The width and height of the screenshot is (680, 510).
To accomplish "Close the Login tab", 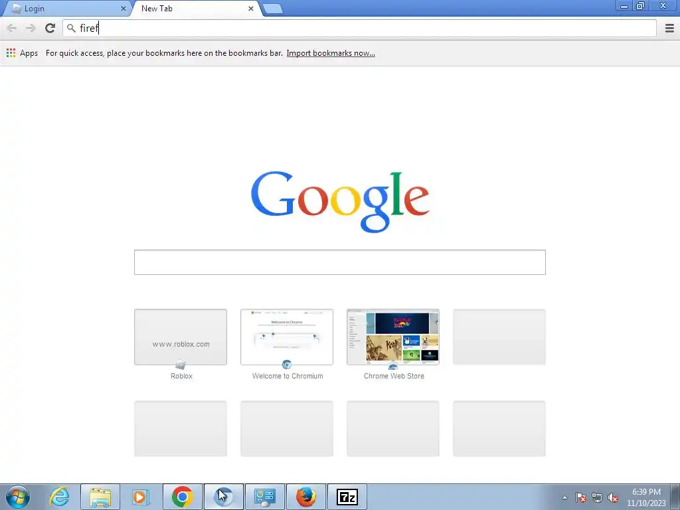I will click(123, 8).
